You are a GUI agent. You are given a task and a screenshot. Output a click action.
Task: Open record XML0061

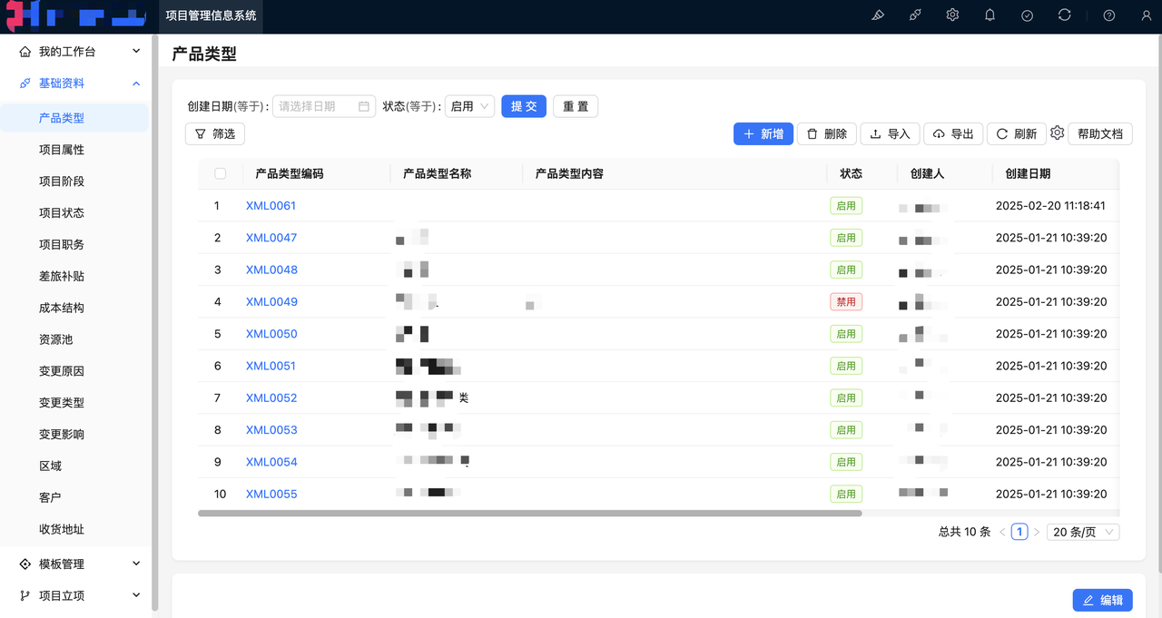(271, 206)
